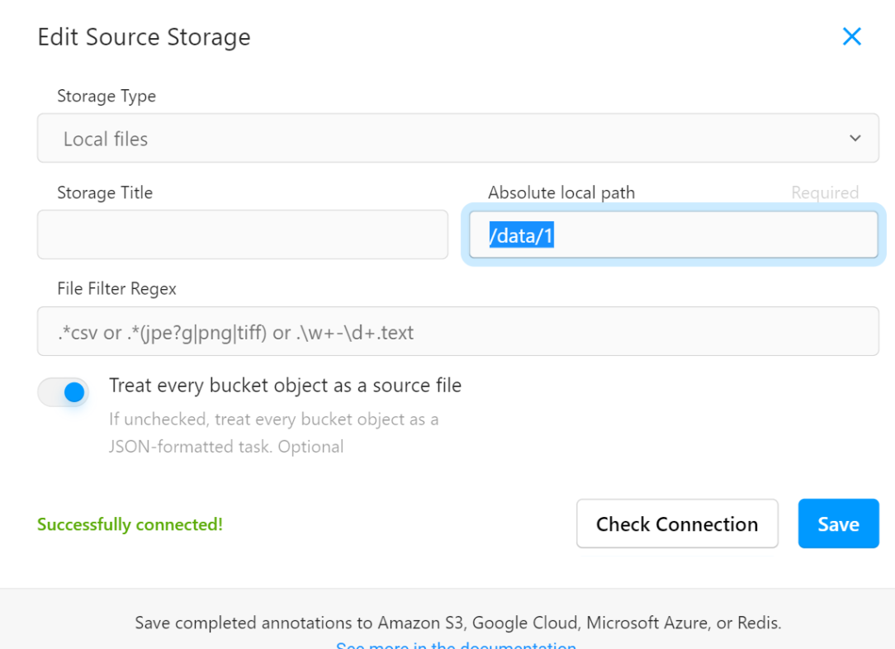Close the Edit Source Storage dialog
This screenshot has width=895, height=649.
[851, 36]
